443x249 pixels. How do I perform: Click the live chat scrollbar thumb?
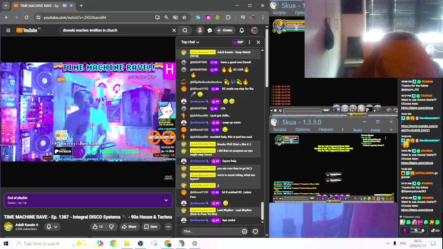pyautogui.click(x=262, y=211)
